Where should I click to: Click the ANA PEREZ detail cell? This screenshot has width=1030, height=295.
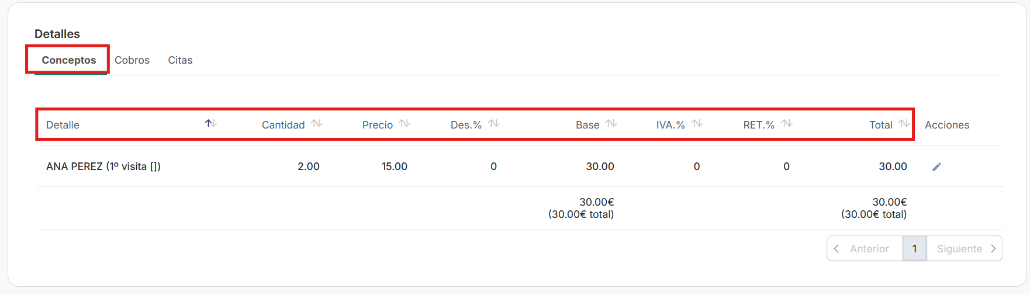(103, 166)
